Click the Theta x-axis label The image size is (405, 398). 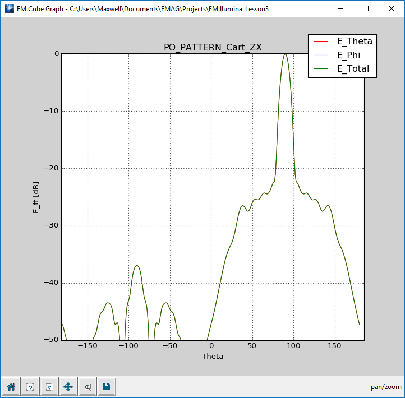pyautogui.click(x=213, y=356)
